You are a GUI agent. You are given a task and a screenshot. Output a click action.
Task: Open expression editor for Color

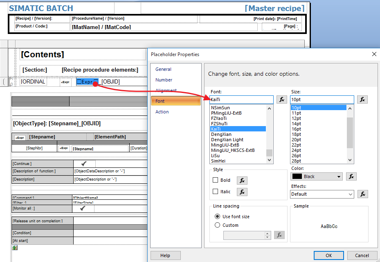click(x=351, y=176)
